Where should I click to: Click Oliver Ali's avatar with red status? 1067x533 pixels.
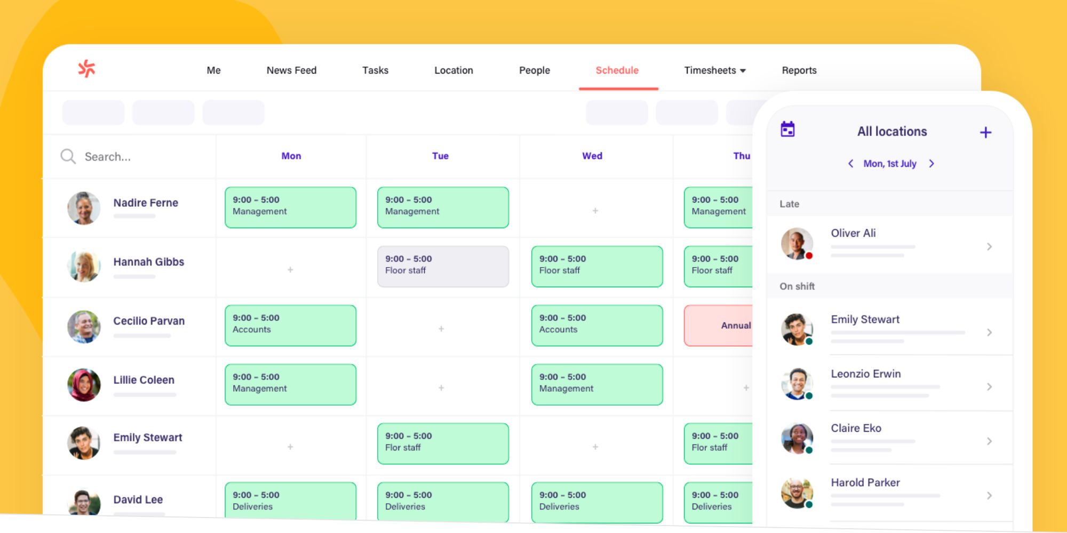797,244
